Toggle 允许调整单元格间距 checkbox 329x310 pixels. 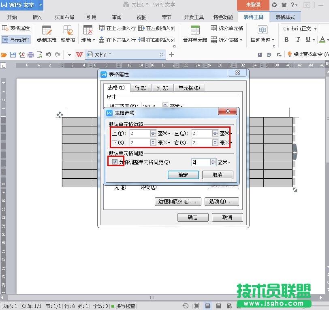click(x=115, y=162)
